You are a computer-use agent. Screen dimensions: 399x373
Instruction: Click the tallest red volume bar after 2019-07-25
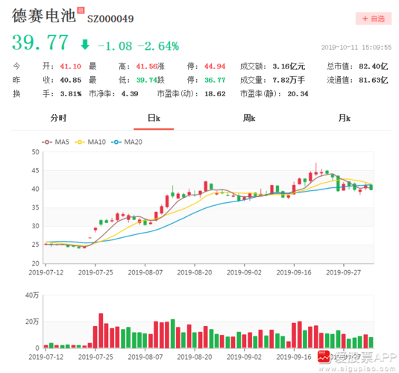point(101,330)
